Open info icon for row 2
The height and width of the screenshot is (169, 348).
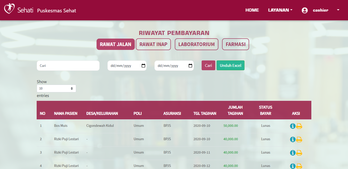[292, 139]
